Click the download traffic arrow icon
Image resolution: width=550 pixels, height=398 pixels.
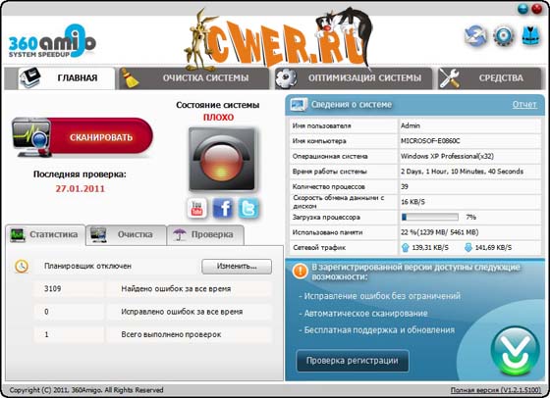[x=468, y=247]
